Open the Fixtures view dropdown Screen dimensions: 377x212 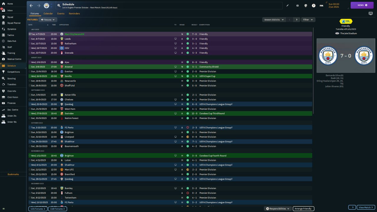point(48,20)
